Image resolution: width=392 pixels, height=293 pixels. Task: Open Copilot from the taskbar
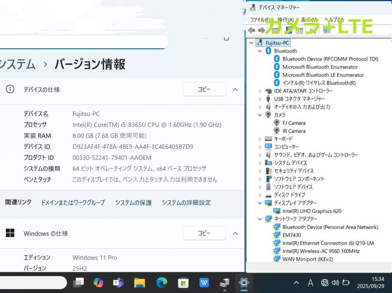[98, 282]
